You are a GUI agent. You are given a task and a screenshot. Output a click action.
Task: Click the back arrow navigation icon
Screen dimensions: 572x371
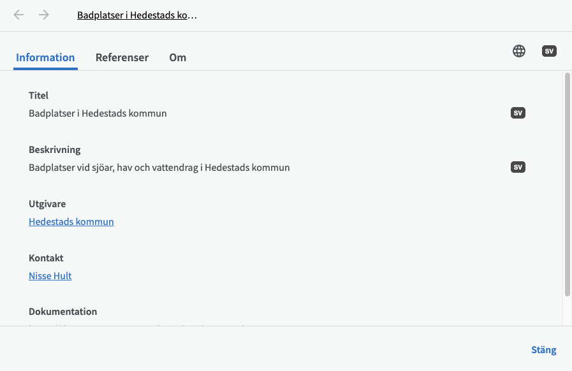[19, 15]
